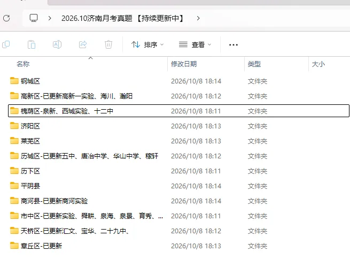
Task: Click folder name 天桥区-已更新汇文、宝华
Action: [75, 231]
